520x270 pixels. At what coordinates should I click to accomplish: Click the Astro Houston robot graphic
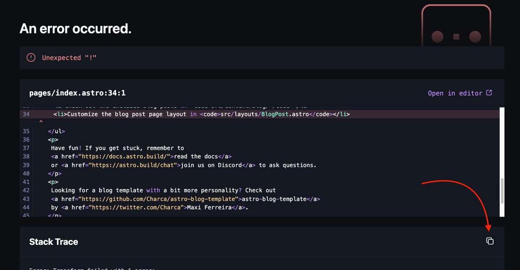[x=455, y=26]
